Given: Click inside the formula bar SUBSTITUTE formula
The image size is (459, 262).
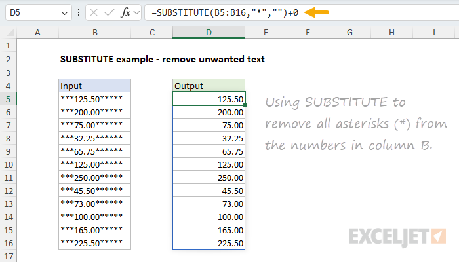Looking at the screenshot, I should (x=225, y=12).
